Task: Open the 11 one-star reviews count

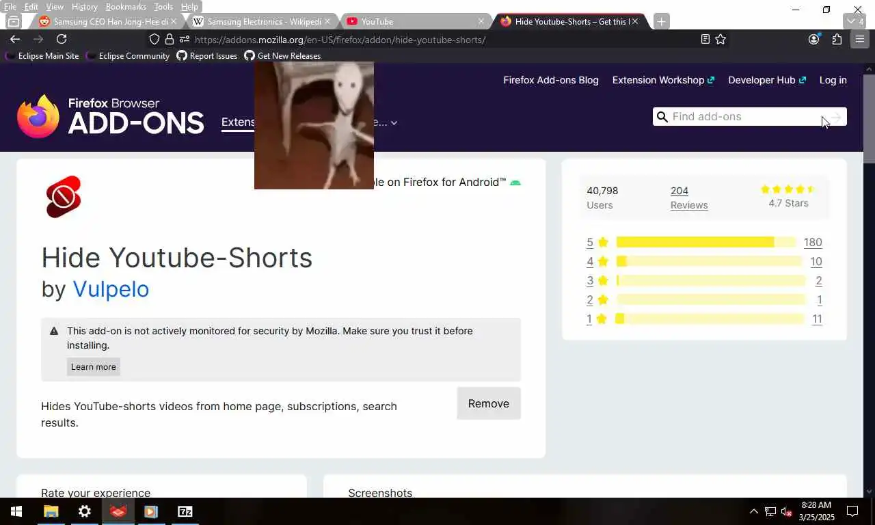Action: [x=817, y=319]
